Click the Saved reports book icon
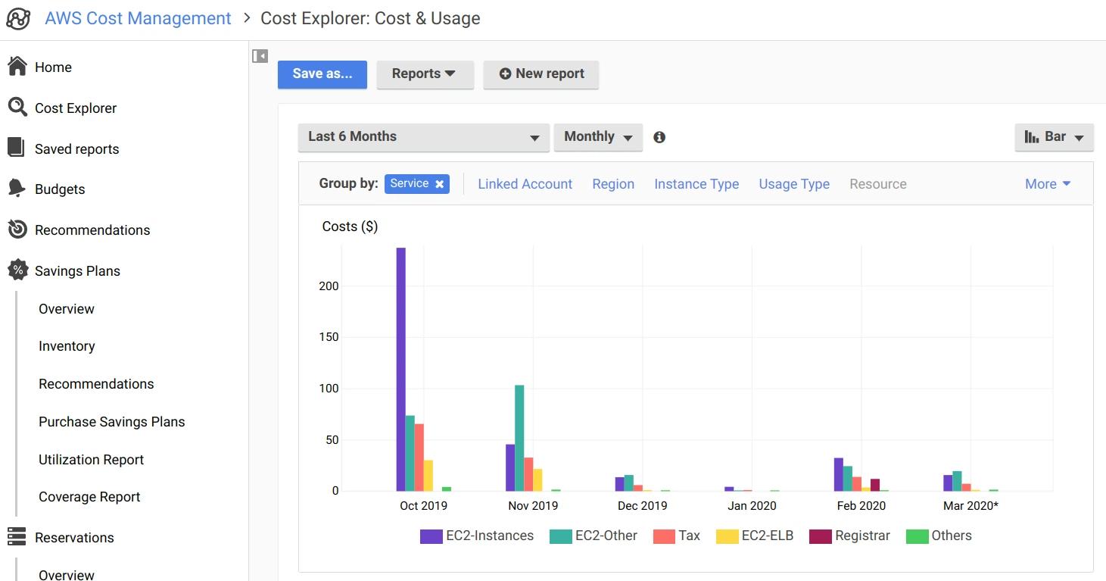Viewport: 1106px width, 581px height. pos(17,148)
